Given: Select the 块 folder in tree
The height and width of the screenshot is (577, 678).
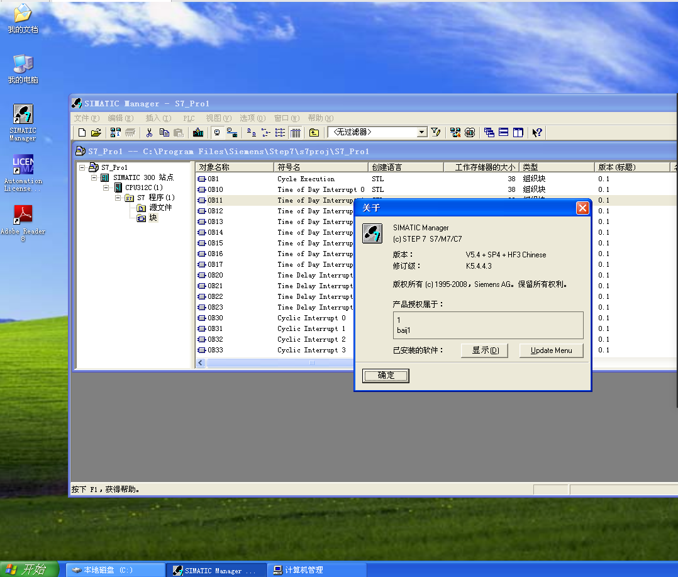Looking at the screenshot, I should click(x=153, y=218).
